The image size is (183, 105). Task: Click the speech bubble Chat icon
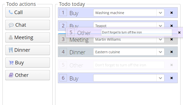click(x=11, y=25)
